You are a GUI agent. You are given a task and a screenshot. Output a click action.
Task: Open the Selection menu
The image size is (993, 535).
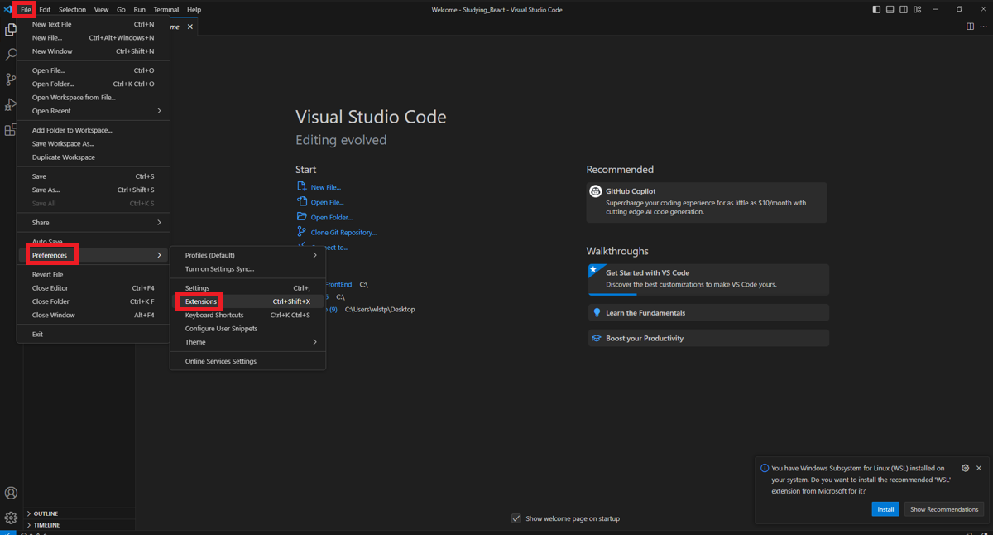click(x=72, y=10)
